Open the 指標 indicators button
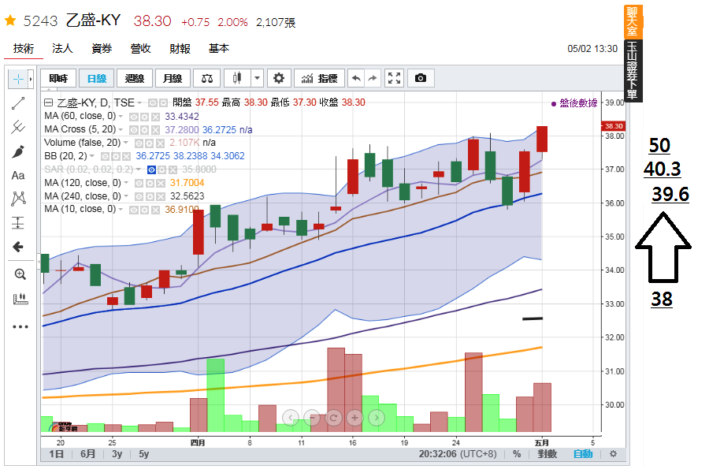The width and height of the screenshot is (709, 473). [x=319, y=78]
